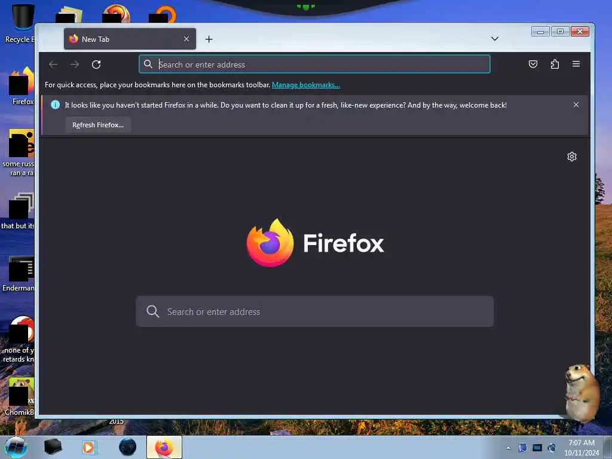Click the Firefox favicon on the tab
The height and width of the screenshot is (459, 612).
point(74,39)
